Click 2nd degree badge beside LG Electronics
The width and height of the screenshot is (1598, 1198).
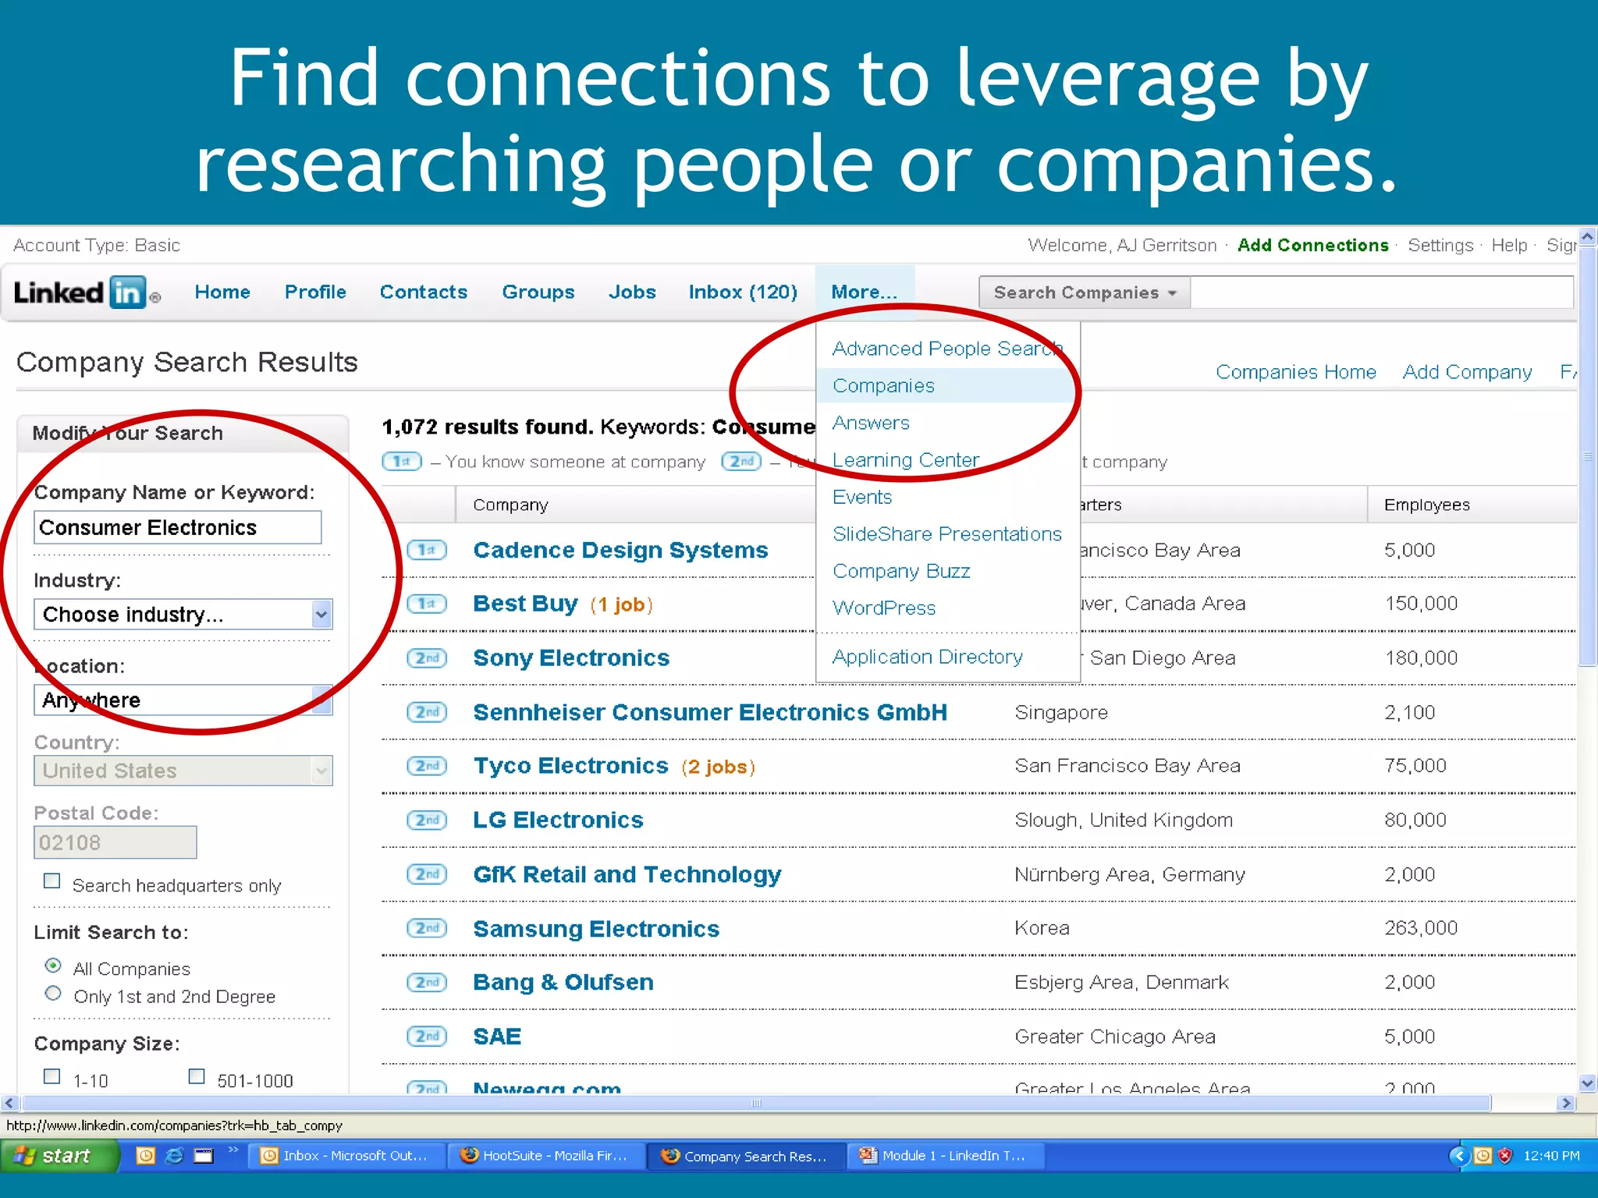click(427, 820)
